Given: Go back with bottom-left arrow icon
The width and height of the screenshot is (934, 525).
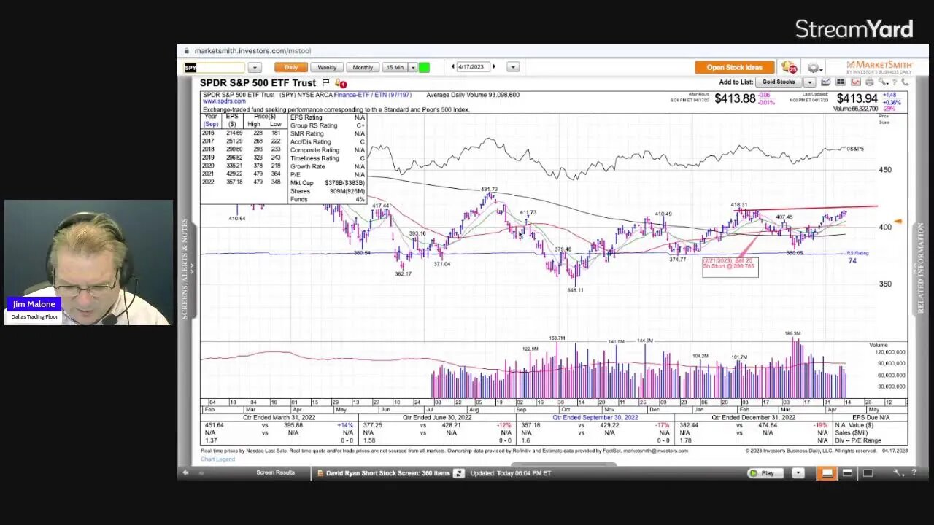Looking at the screenshot, I should point(185,472).
